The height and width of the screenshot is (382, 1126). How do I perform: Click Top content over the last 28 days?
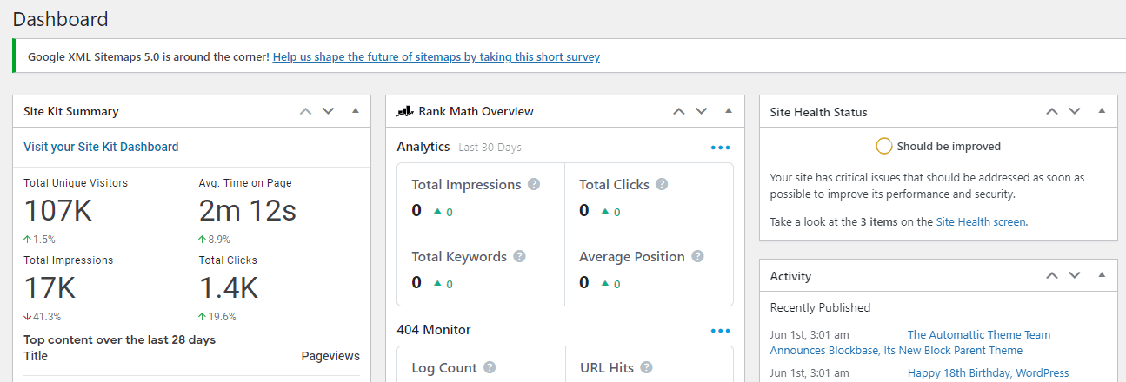(119, 339)
